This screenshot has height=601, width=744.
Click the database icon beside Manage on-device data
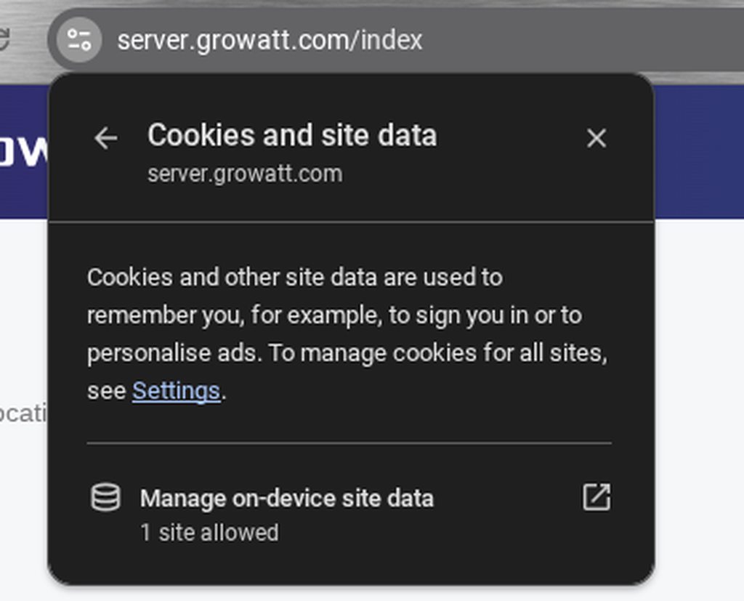pos(105,499)
